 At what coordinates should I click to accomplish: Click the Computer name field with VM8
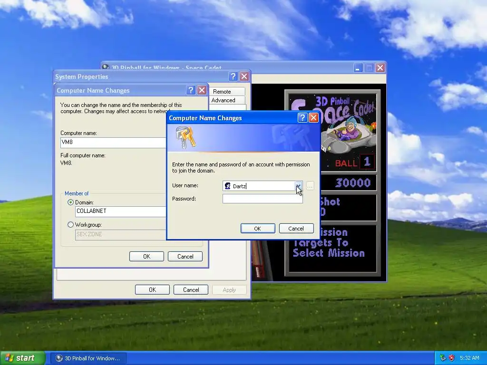point(114,143)
